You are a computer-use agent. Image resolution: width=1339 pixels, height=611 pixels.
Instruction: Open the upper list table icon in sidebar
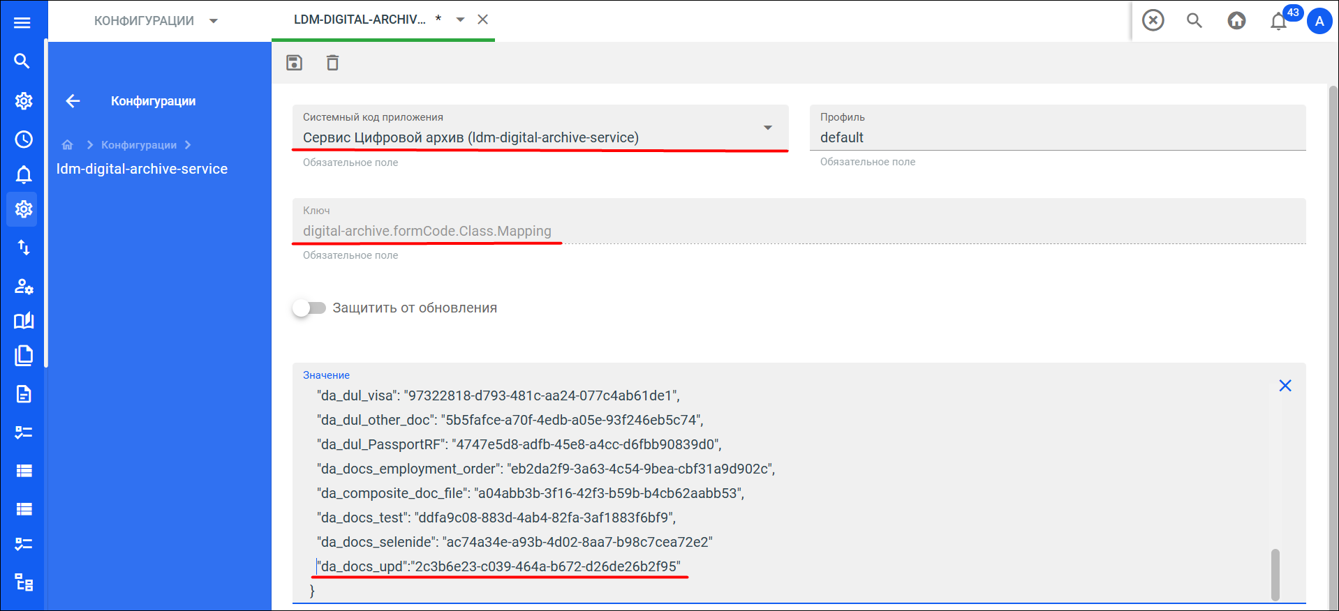[24, 471]
